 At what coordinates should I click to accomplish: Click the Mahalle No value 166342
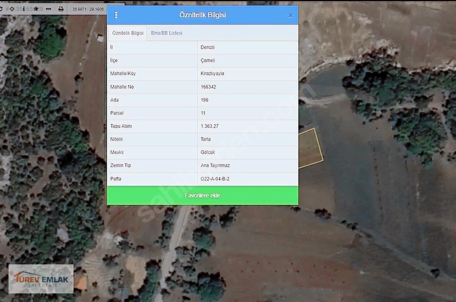click(208, 87)
